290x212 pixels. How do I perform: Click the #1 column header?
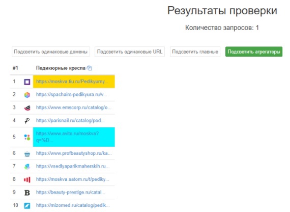[x=15, y=68]
